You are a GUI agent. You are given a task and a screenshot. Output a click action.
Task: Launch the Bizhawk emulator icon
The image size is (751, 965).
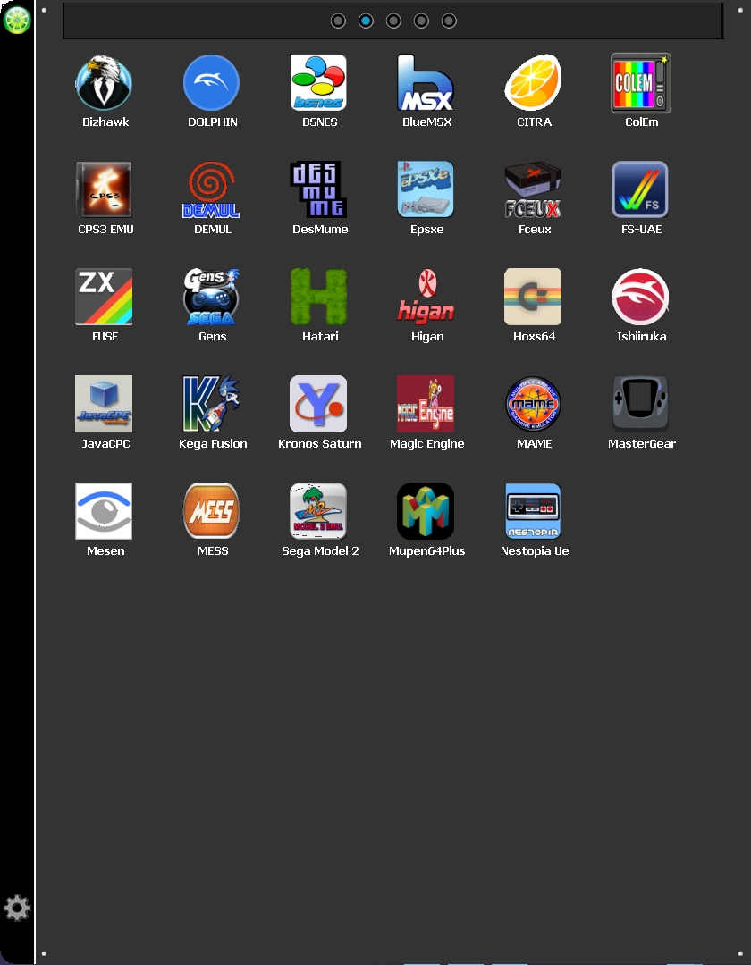(105, 83)
